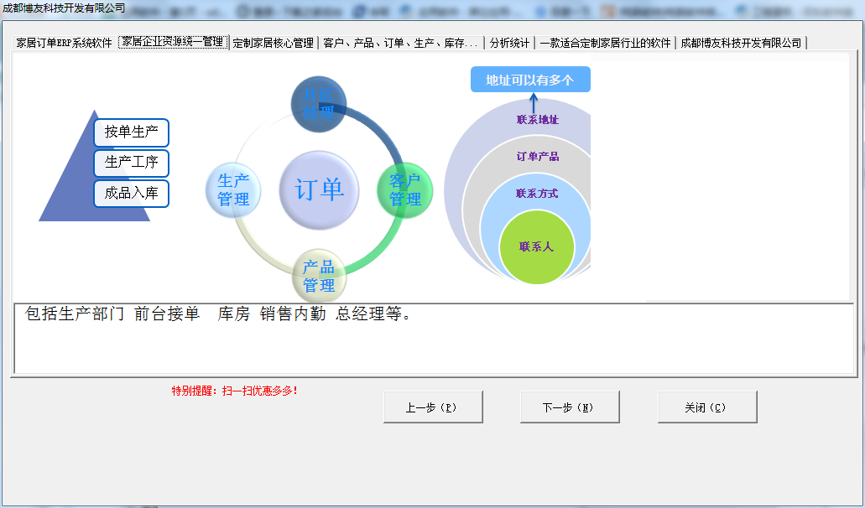Click the 生产管理 circle on the left

point(233,189)
